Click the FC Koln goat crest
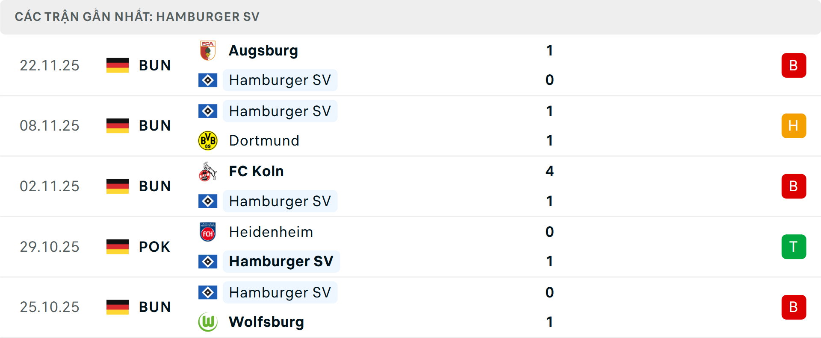 pyautogui.click(x=208, y=172)
